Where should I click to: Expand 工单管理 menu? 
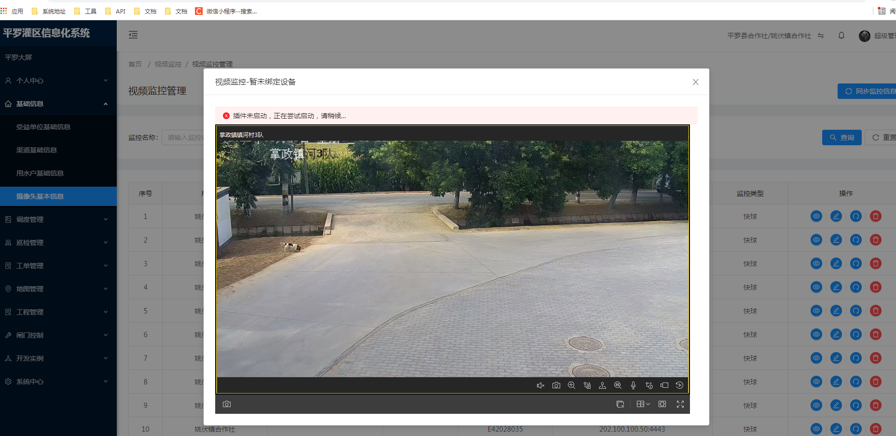click(x=58, y=266)
